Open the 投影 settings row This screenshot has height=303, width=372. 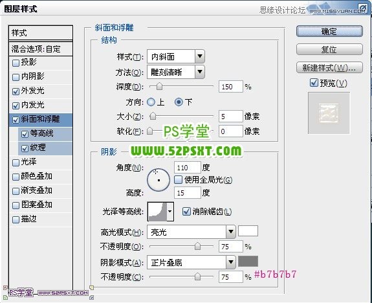(x=41, y=63)
